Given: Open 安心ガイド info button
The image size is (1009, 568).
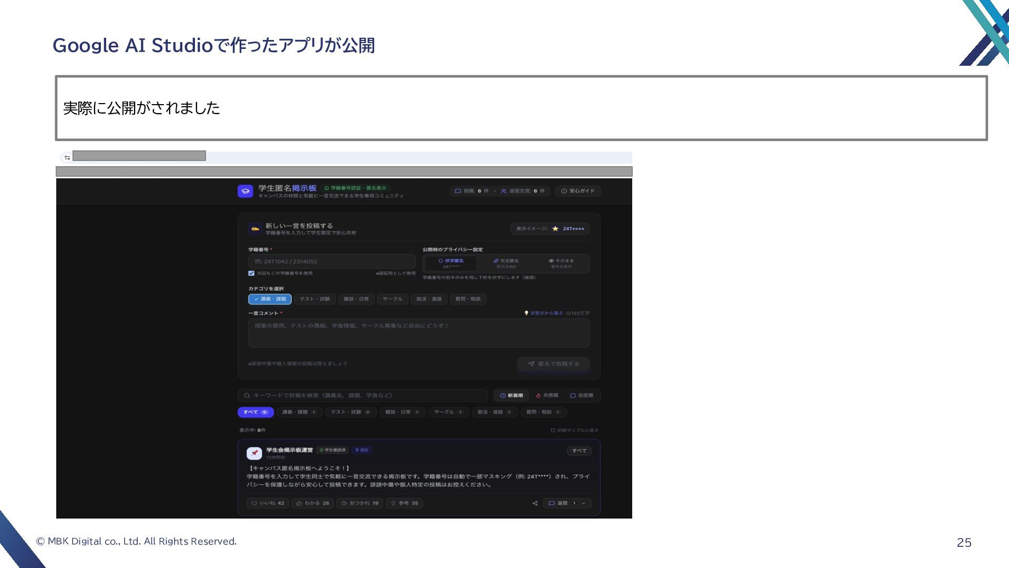Looking at the screenshot, I should (x=578, y=191).
